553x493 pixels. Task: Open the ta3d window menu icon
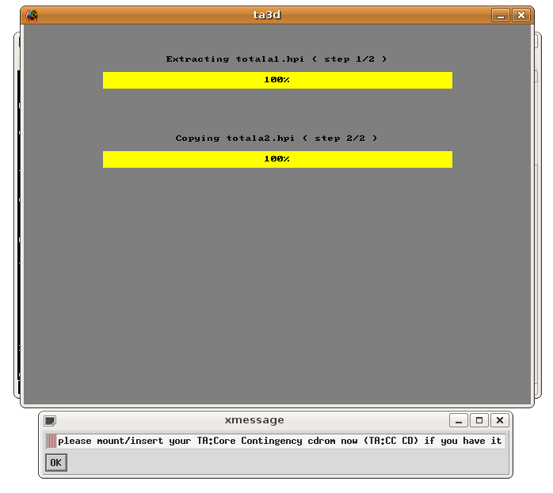[31, 15]
